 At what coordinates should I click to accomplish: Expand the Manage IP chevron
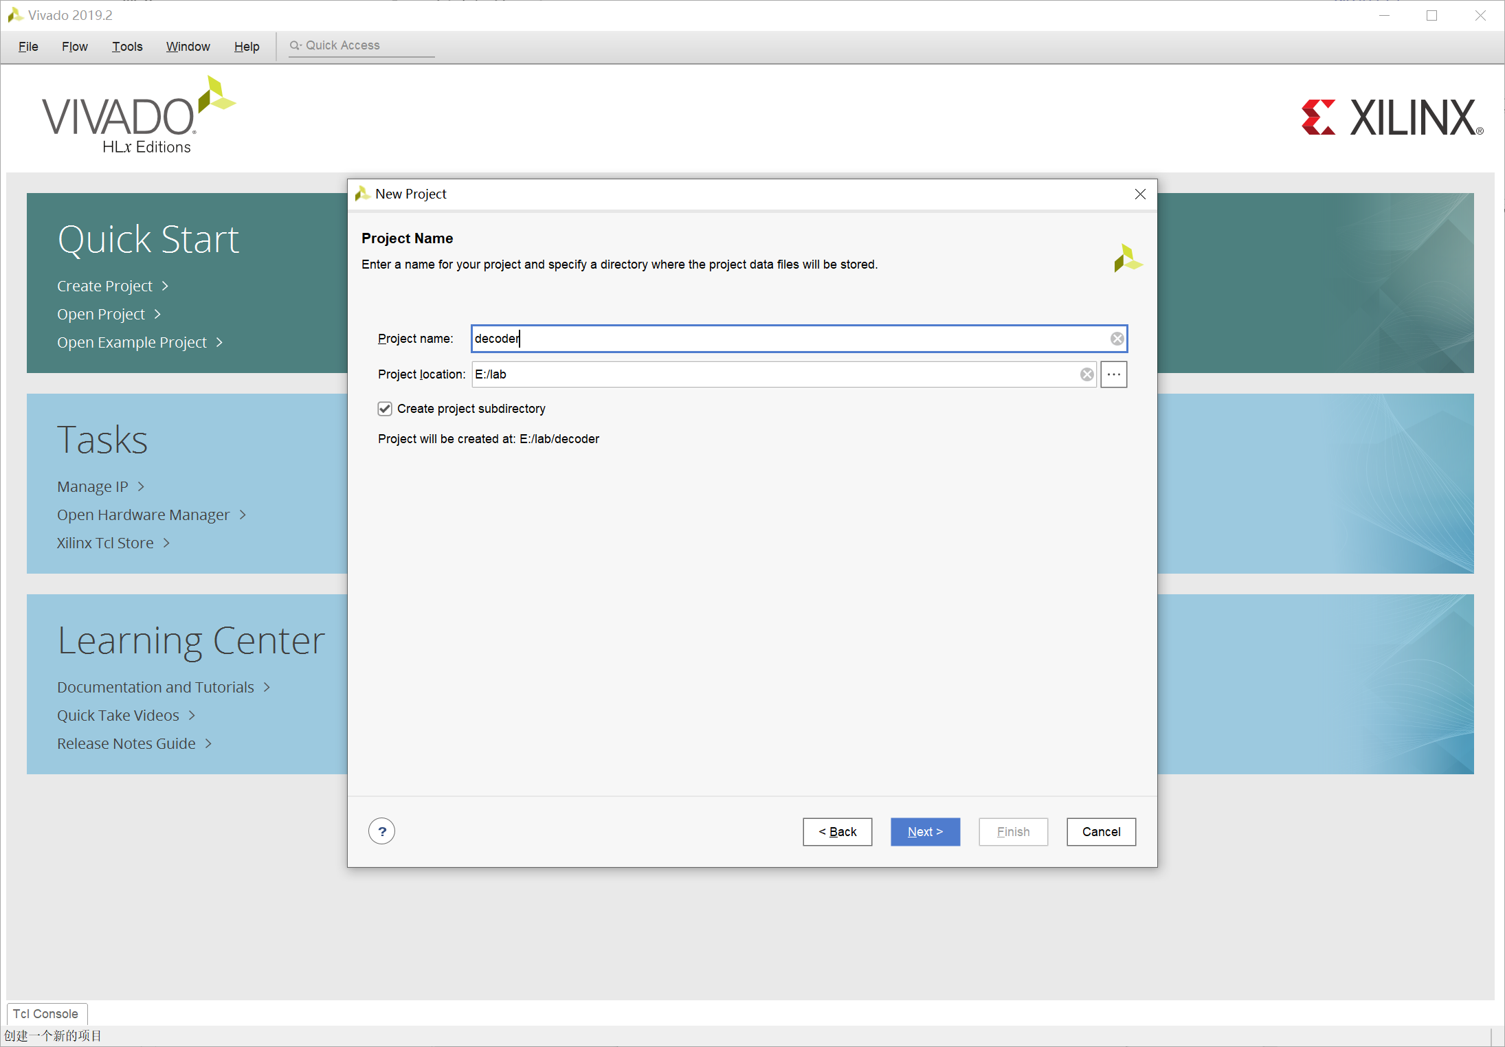pyautogui.click(x=141, y=486)
